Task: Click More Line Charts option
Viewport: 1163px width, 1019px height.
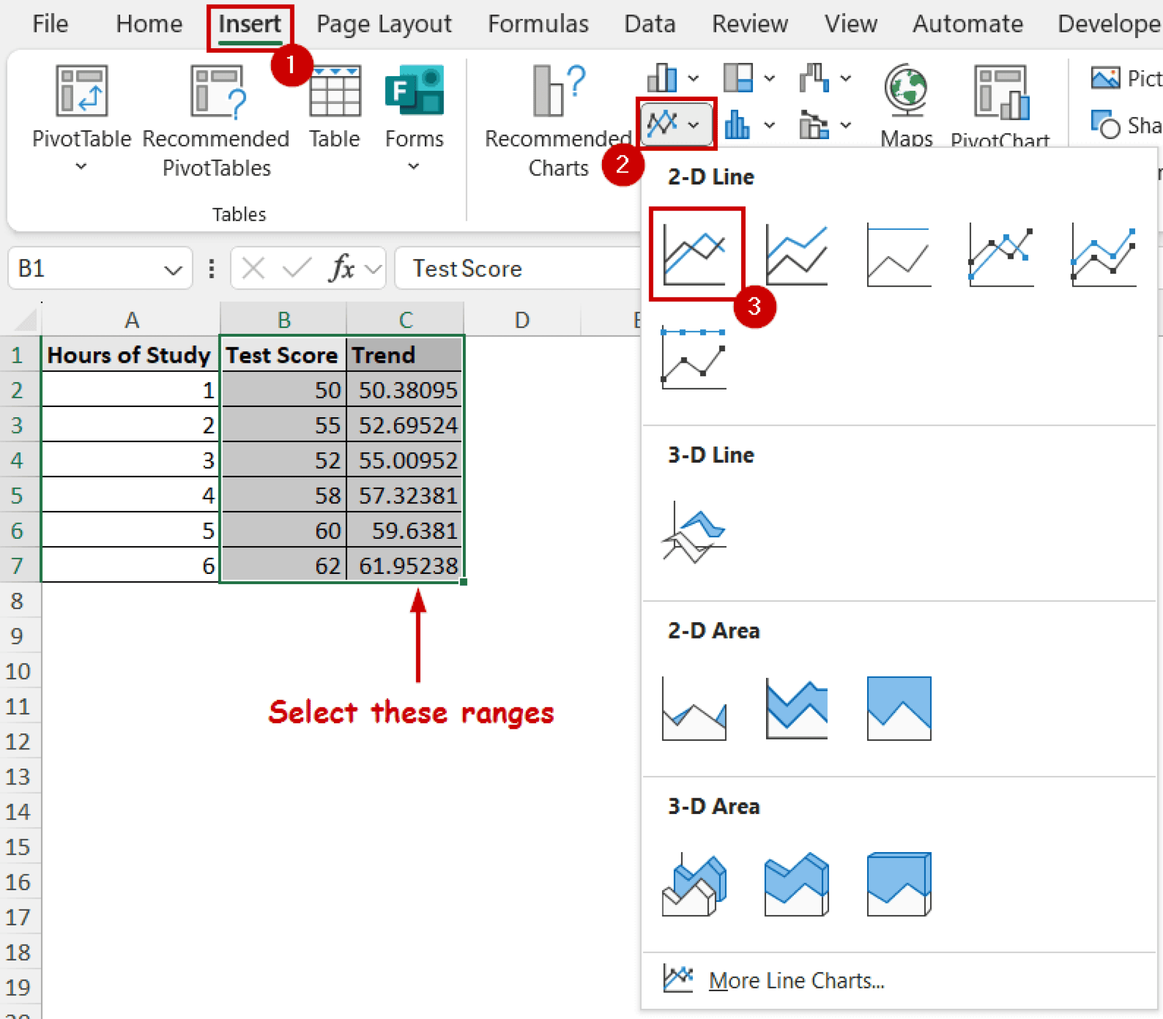Action: (x=796, y=979)
